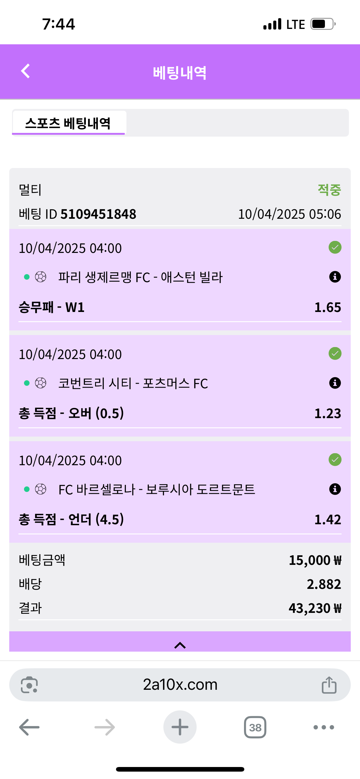Tap the back arrow in purple header
360x779 pixels.
point(26,71)
